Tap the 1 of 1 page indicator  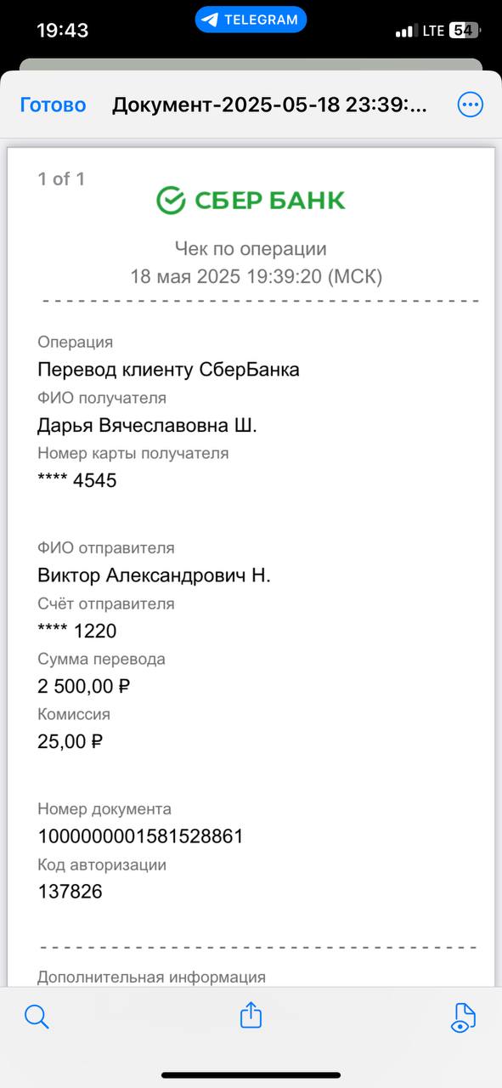pyautogui.click(x=61, y=178)
